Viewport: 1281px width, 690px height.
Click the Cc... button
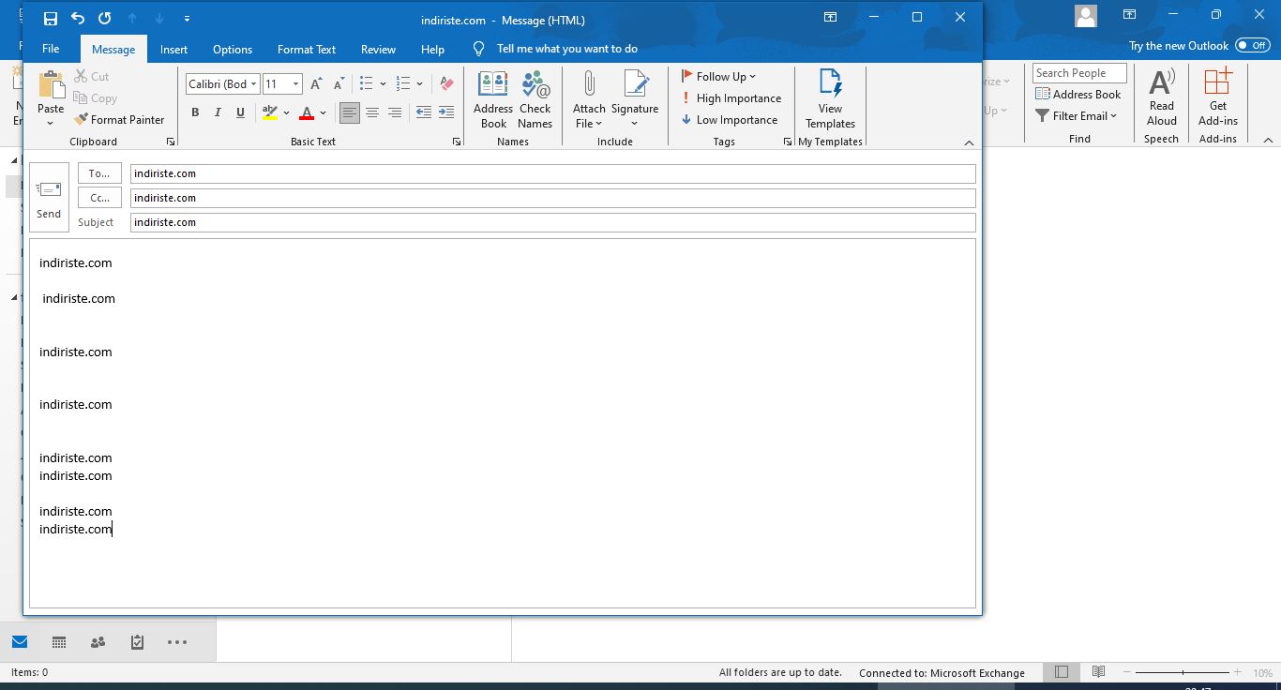point(99,198)
